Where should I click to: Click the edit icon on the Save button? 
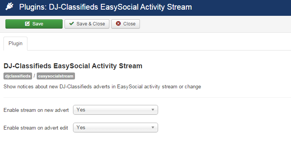pos(27,24)
